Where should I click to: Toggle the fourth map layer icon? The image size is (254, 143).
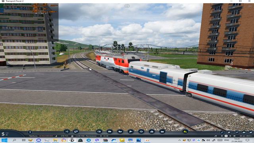(x=244, y=132)
